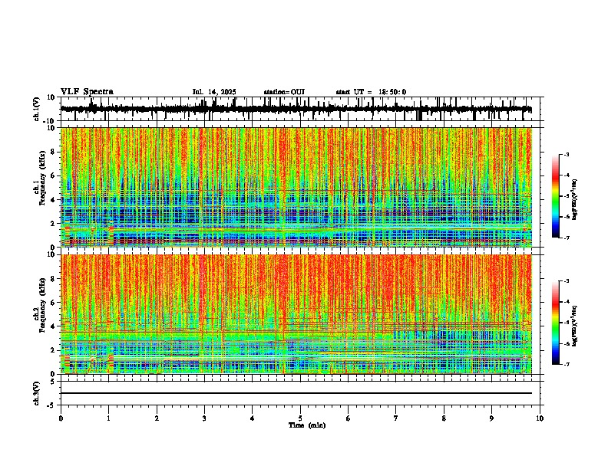
Task: Click the "3" tick on the time axis
Action: (x=204, y=418)
